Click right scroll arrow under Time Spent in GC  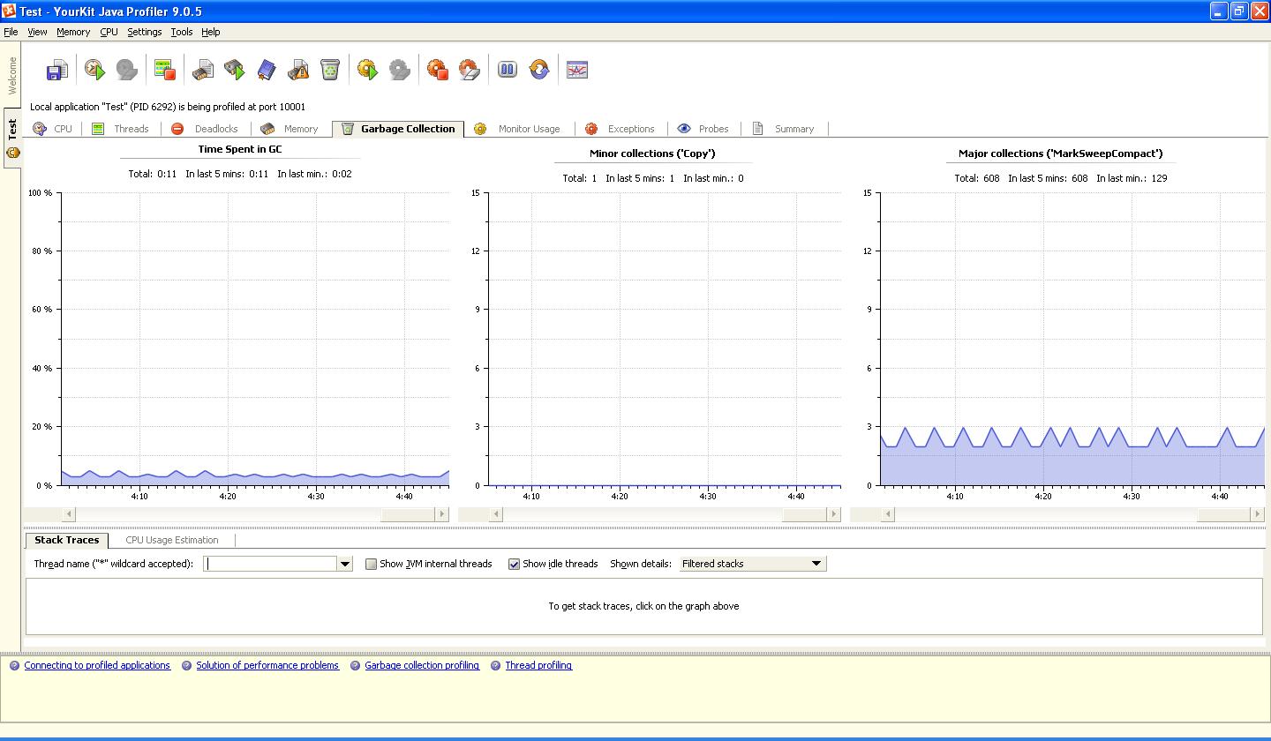point(442,514)
